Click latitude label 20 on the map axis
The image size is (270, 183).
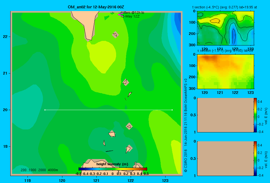click(x=5, y=110)
